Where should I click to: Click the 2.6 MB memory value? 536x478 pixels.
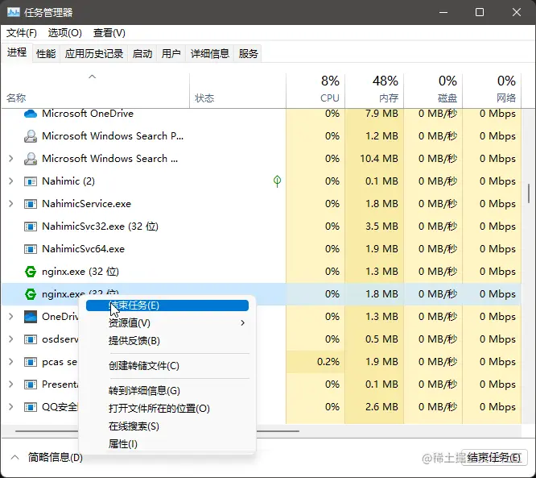[x=381, y=407]
